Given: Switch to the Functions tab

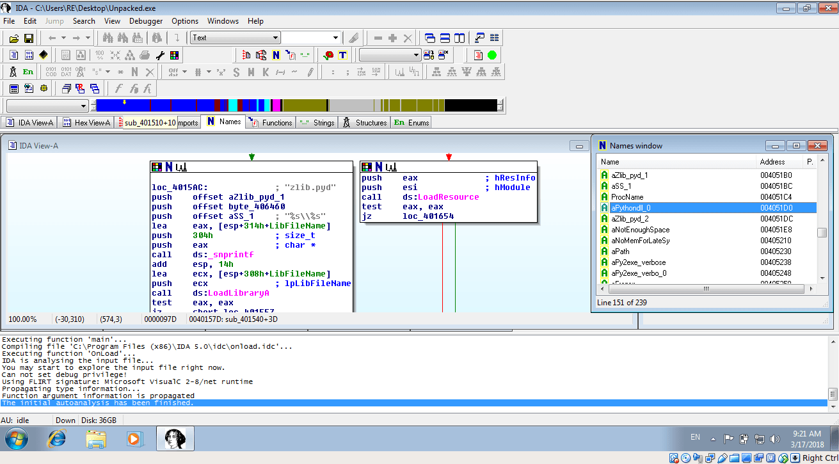Looking at the screenshot, I should (x=270, y=122).
